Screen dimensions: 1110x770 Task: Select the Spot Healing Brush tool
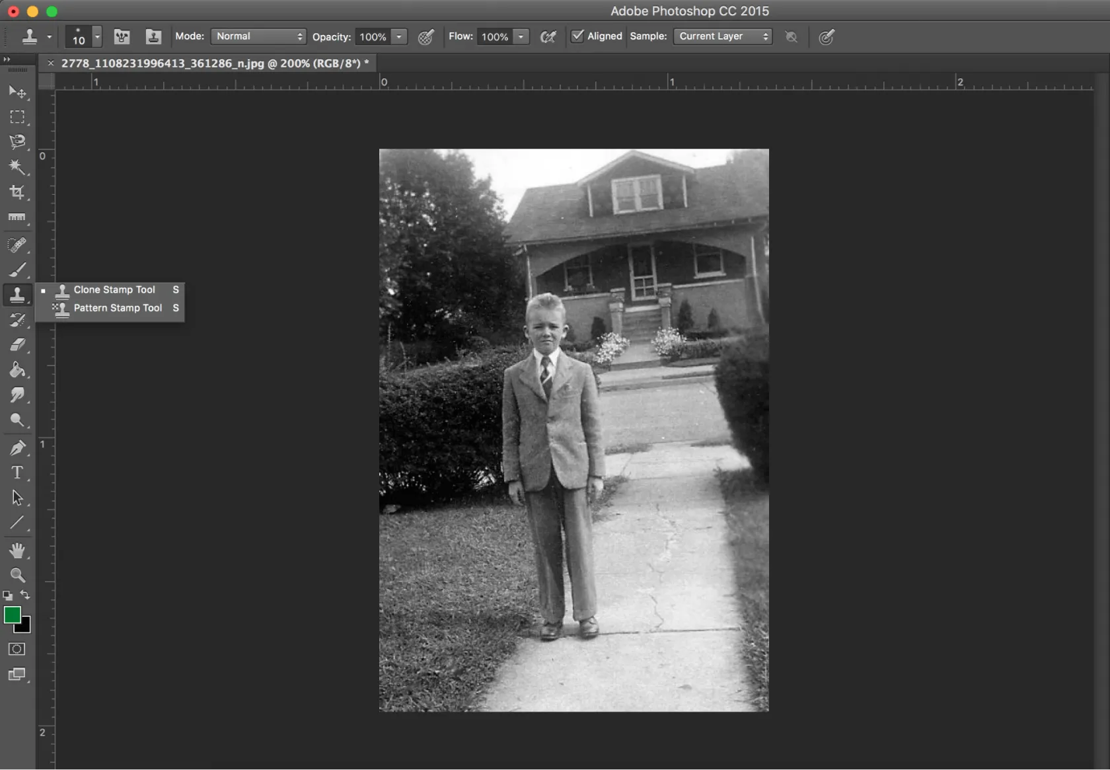[17, 245]
